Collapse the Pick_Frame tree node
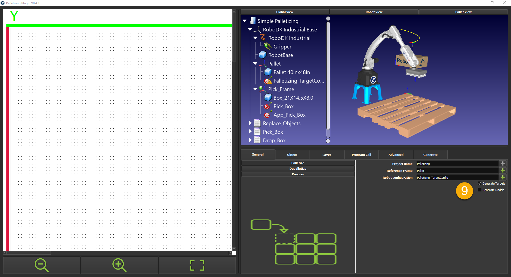This screenshot has height=277, width=511. [255, 89]
